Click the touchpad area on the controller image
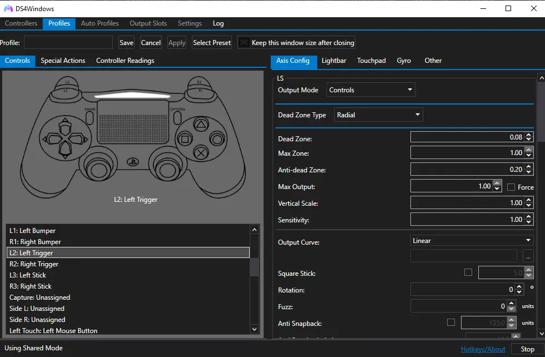This screenshot has height=357, width=545. [x=133, y=122]
